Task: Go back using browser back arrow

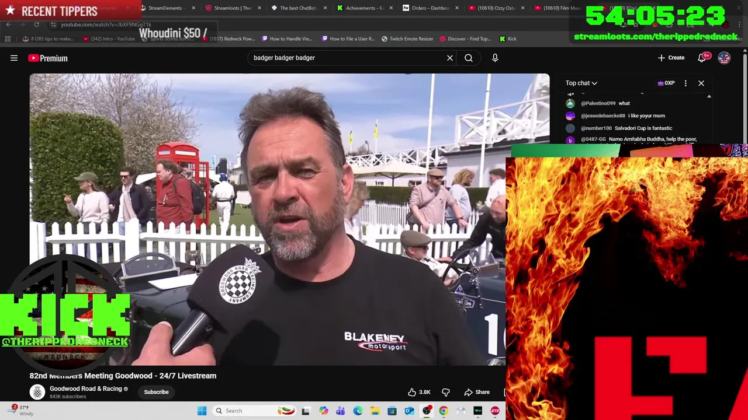Action: click(8, 24)
